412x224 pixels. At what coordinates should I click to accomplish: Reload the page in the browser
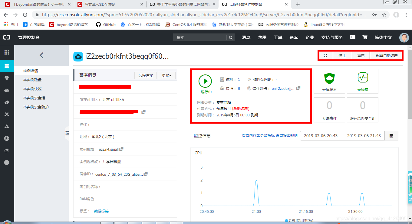click(25, 15)
